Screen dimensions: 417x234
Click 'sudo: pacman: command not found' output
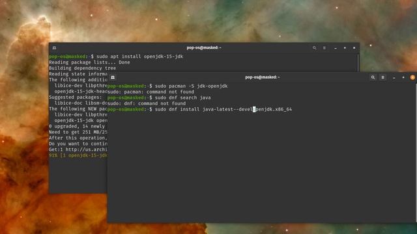[151, 92]
